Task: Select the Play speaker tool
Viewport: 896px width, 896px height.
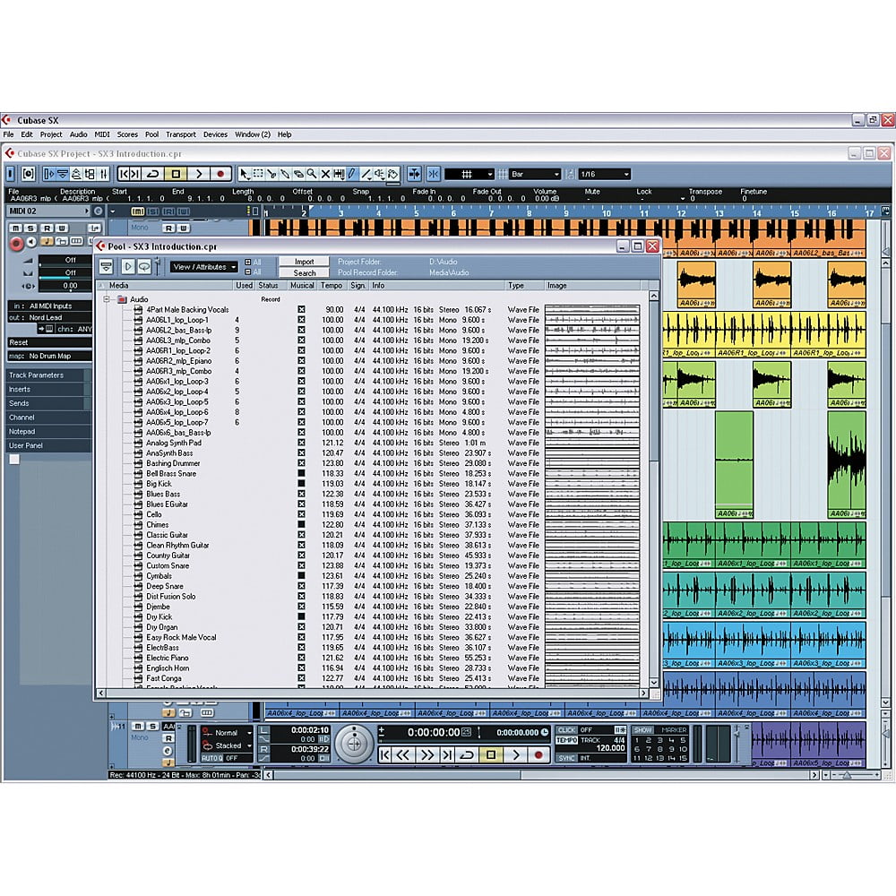Action: [x=379, y=175]
